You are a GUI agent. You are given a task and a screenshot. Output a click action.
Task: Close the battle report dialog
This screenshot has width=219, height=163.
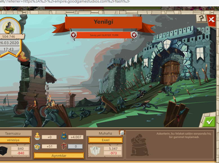(211, 20)
